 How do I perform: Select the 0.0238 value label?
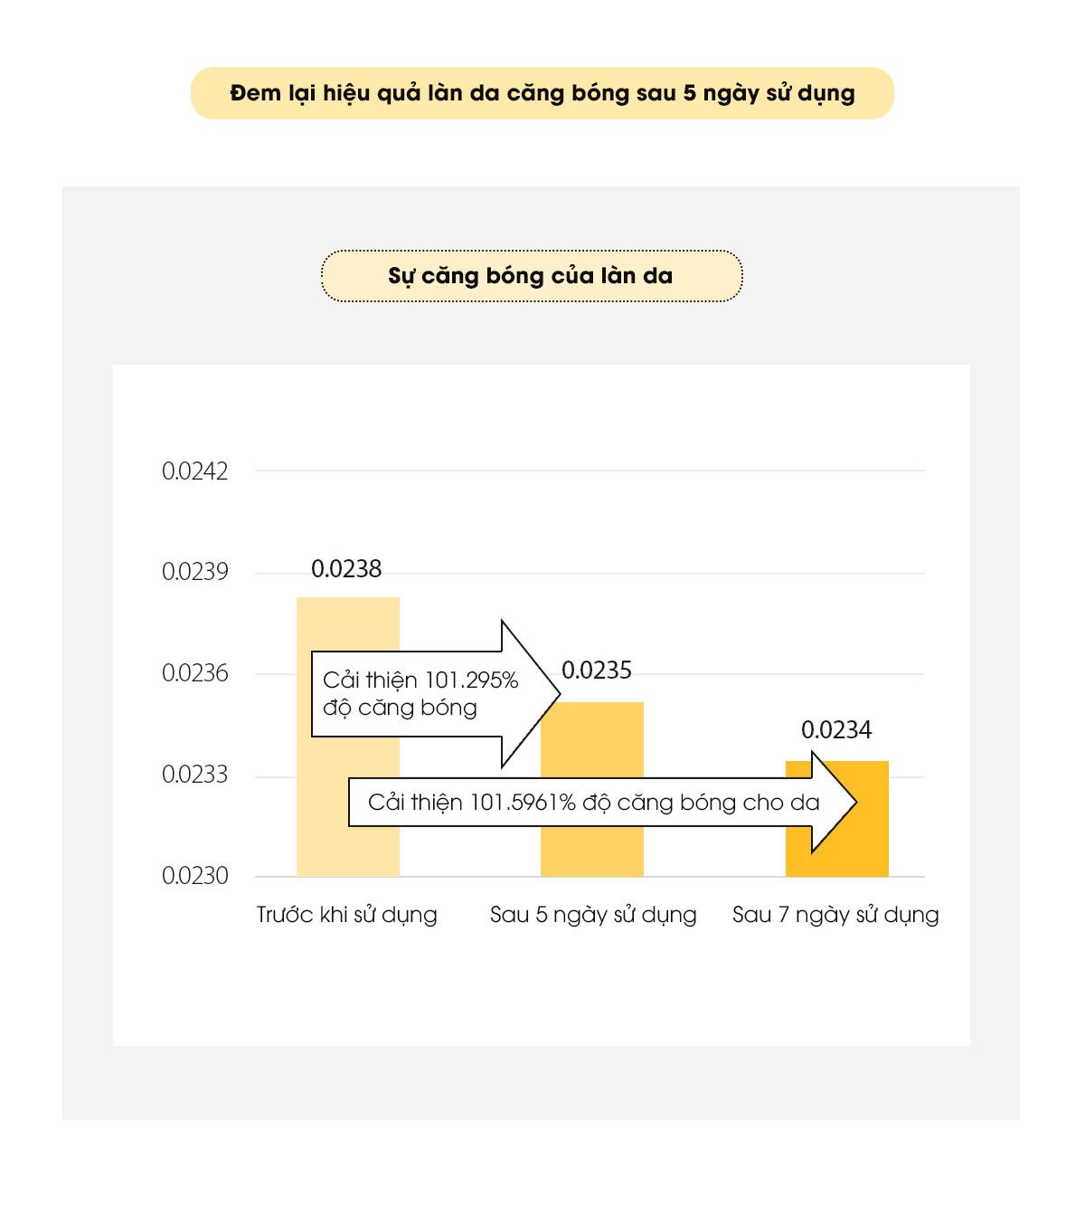point(346,569)
